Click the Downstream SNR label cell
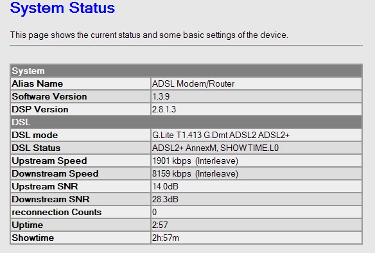Viewport: 375px width, 253px height. click(81, 200)
